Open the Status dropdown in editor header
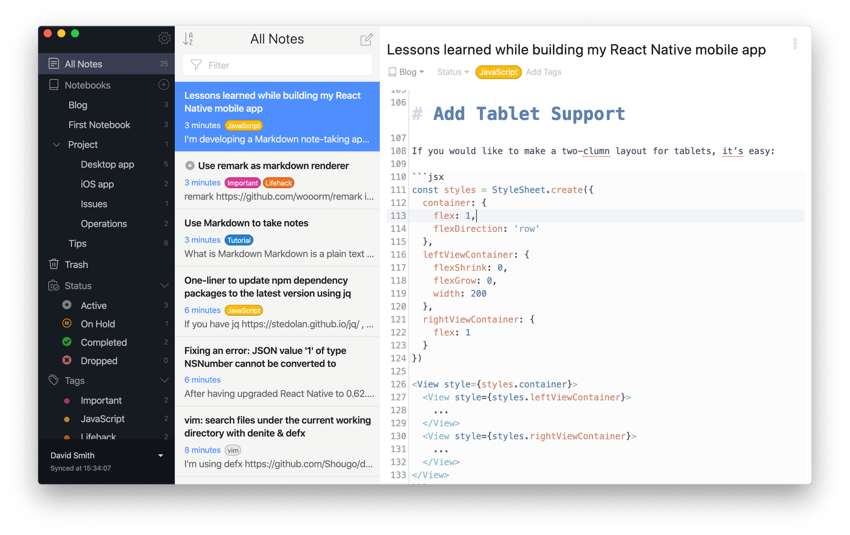This screenshot has width=850, height=535. tap(452, 72)
